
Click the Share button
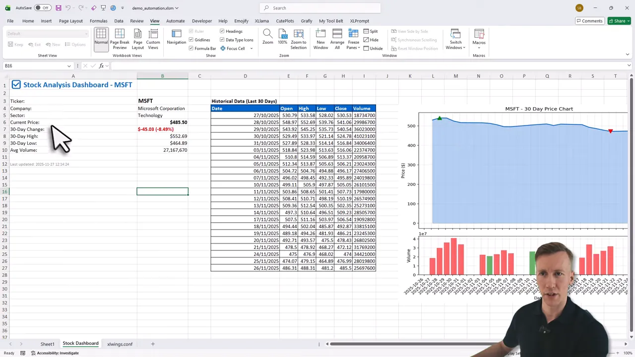click(x=620, y=21)
